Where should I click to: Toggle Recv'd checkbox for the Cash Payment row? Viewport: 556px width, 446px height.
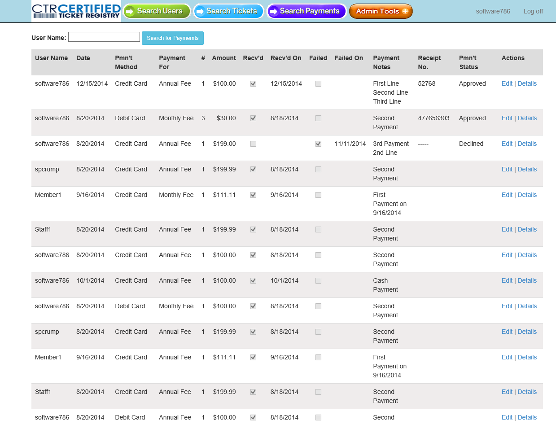tap(253, 281)
